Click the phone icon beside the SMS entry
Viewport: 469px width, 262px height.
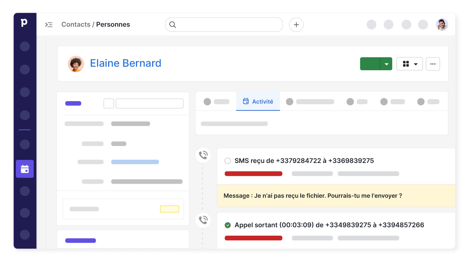pos(203,155)
